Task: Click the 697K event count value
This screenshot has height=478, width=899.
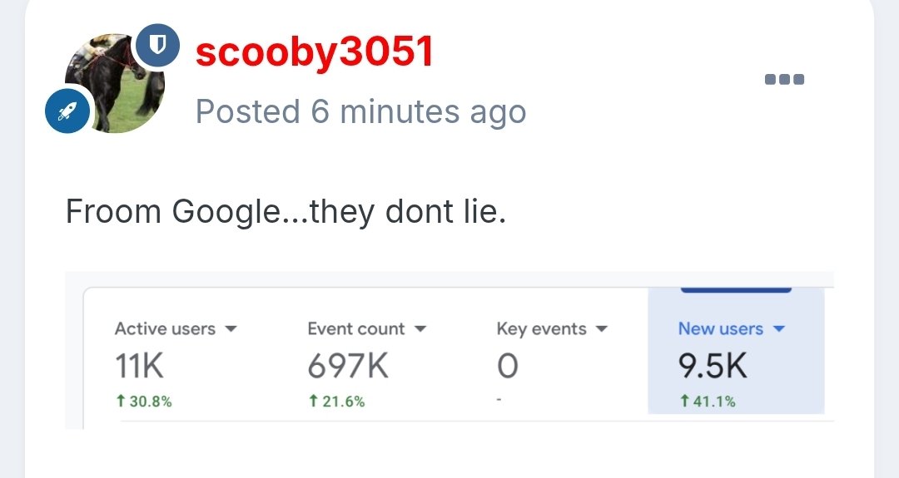Action: [348, 366]
